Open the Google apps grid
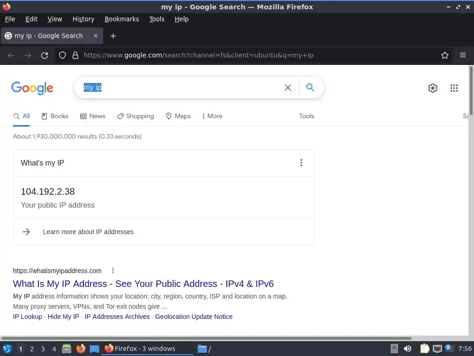Viewport: 474px width, 356px height. (454, 88)
